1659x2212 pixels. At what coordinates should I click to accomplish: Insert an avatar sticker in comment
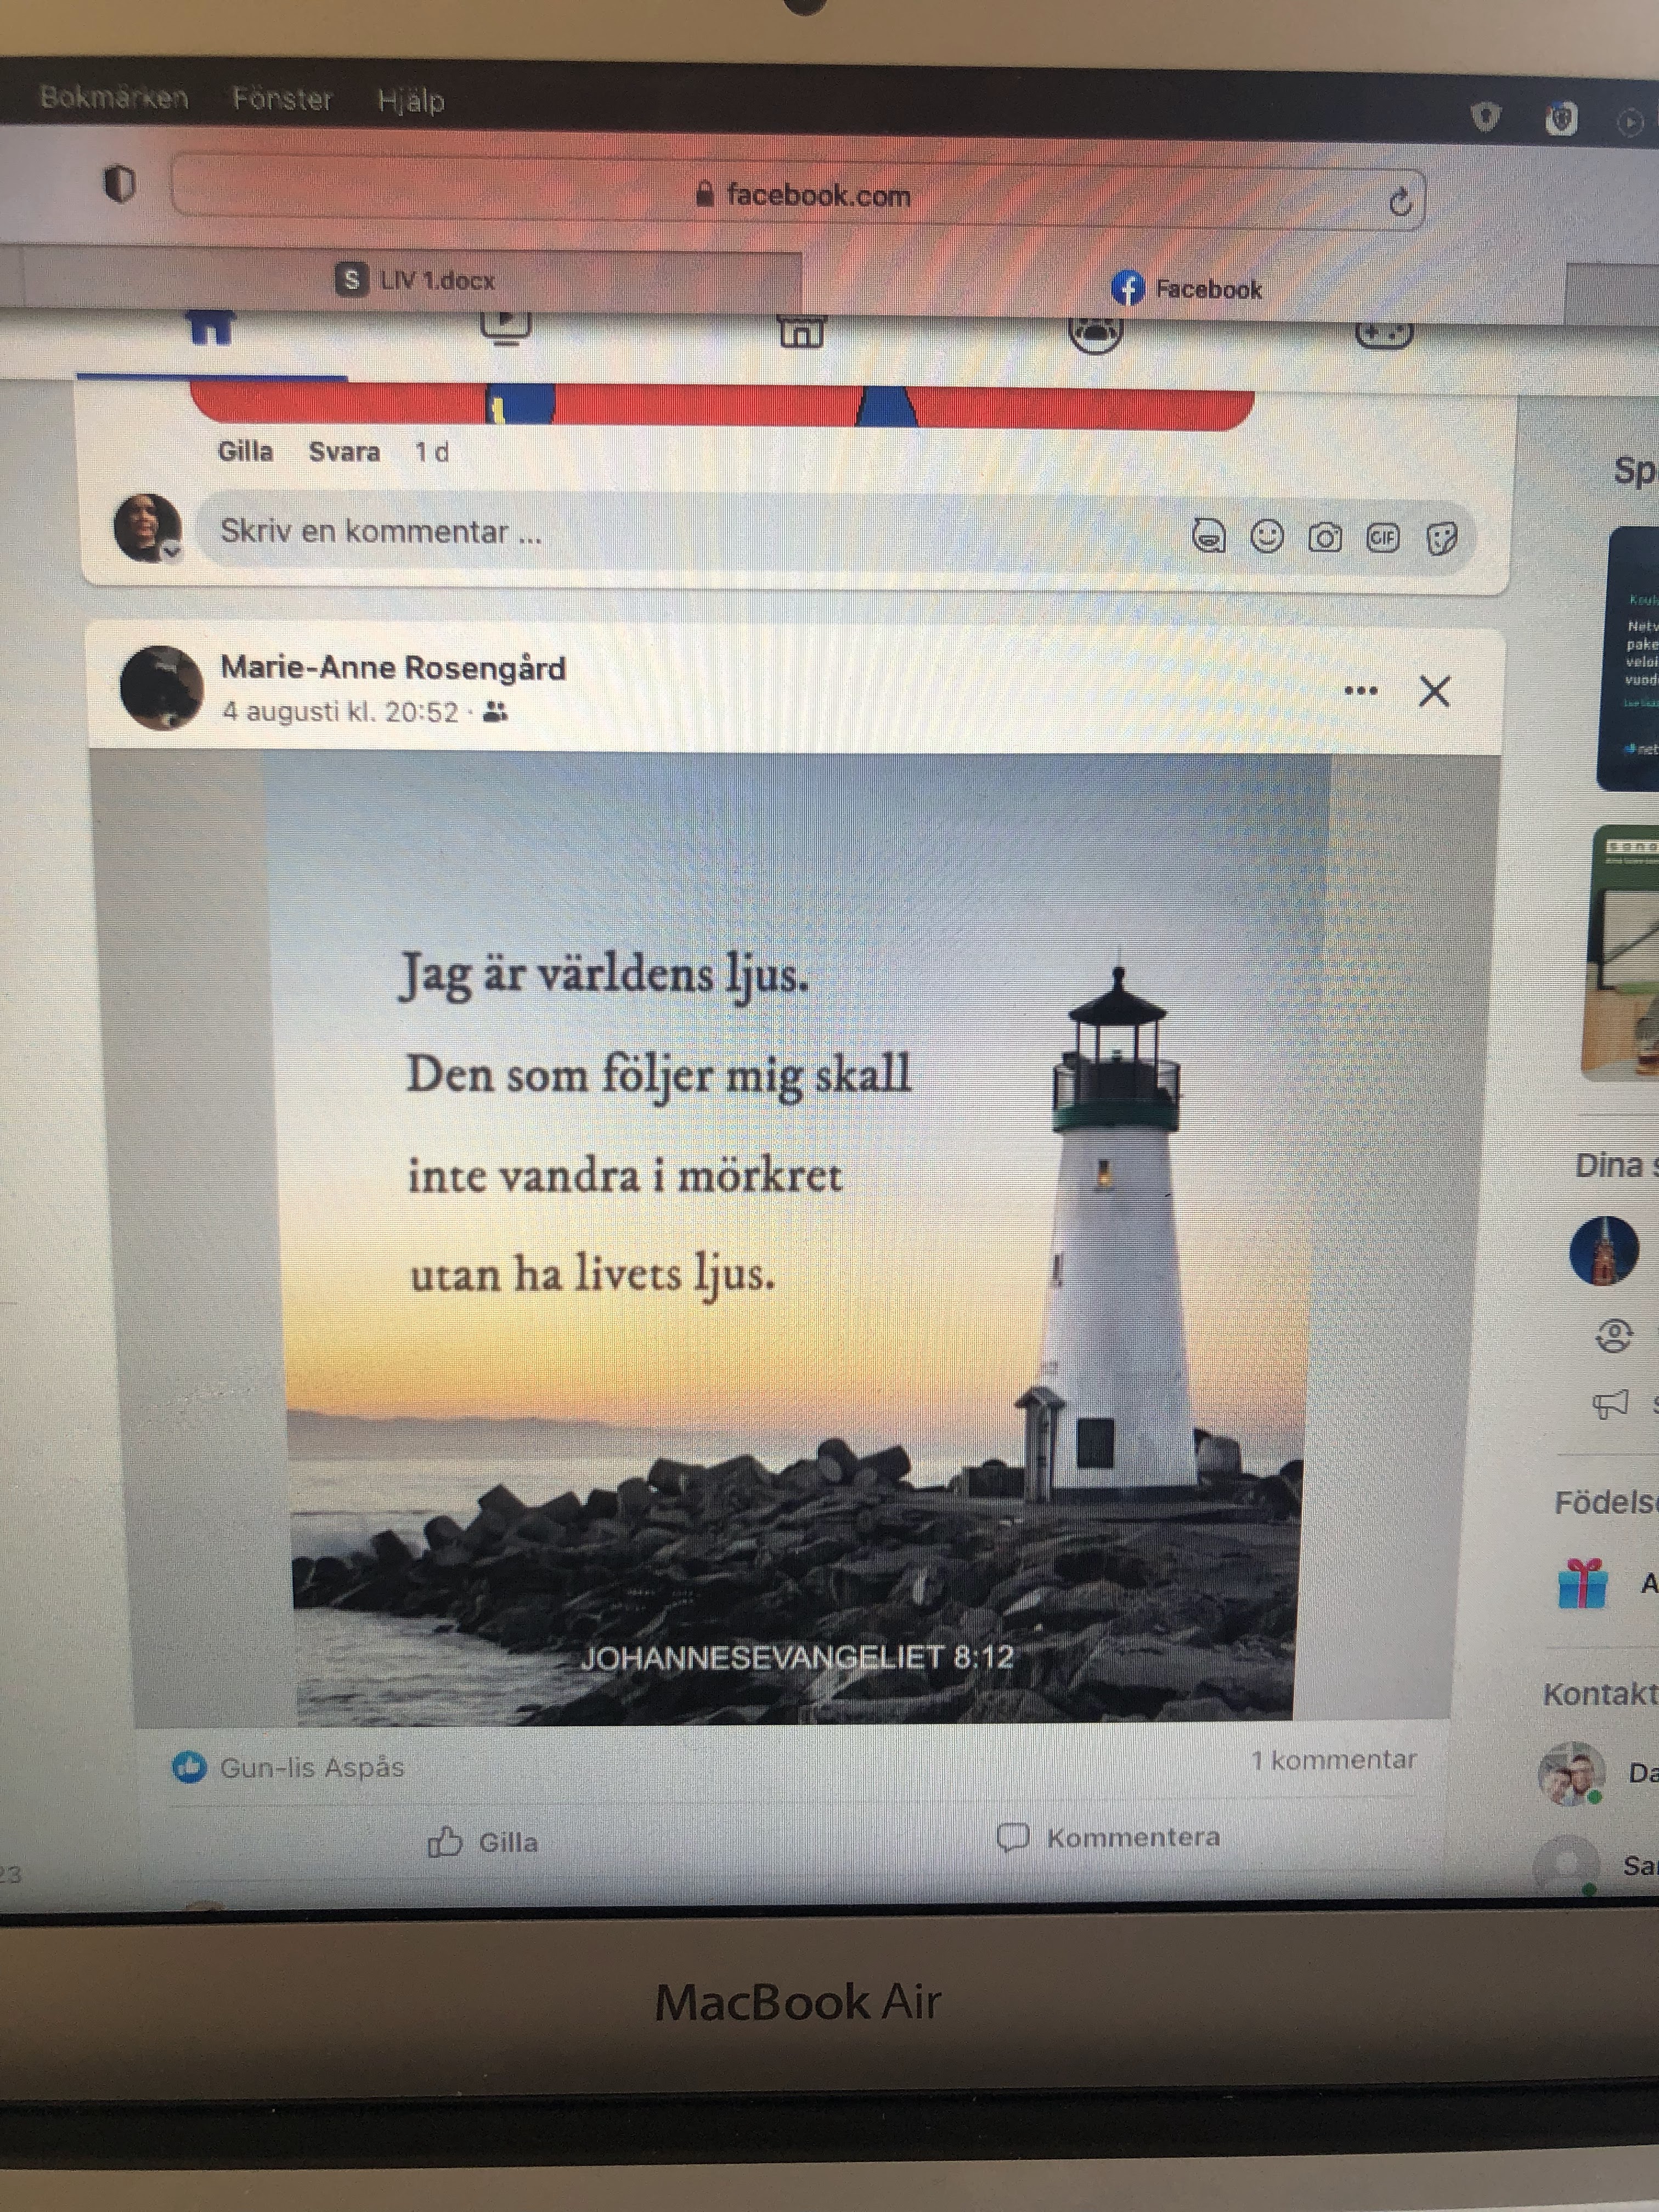[x=1209, y=537]
